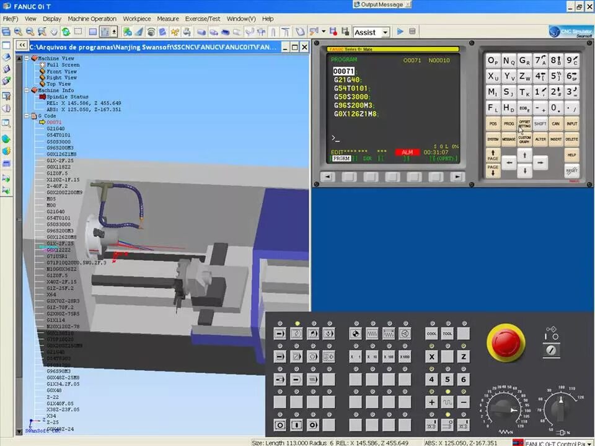Collapse the Machine View tree node
The height and width of the screenshot is (446, 595).
pyautogui.click(x=27, y=58)
